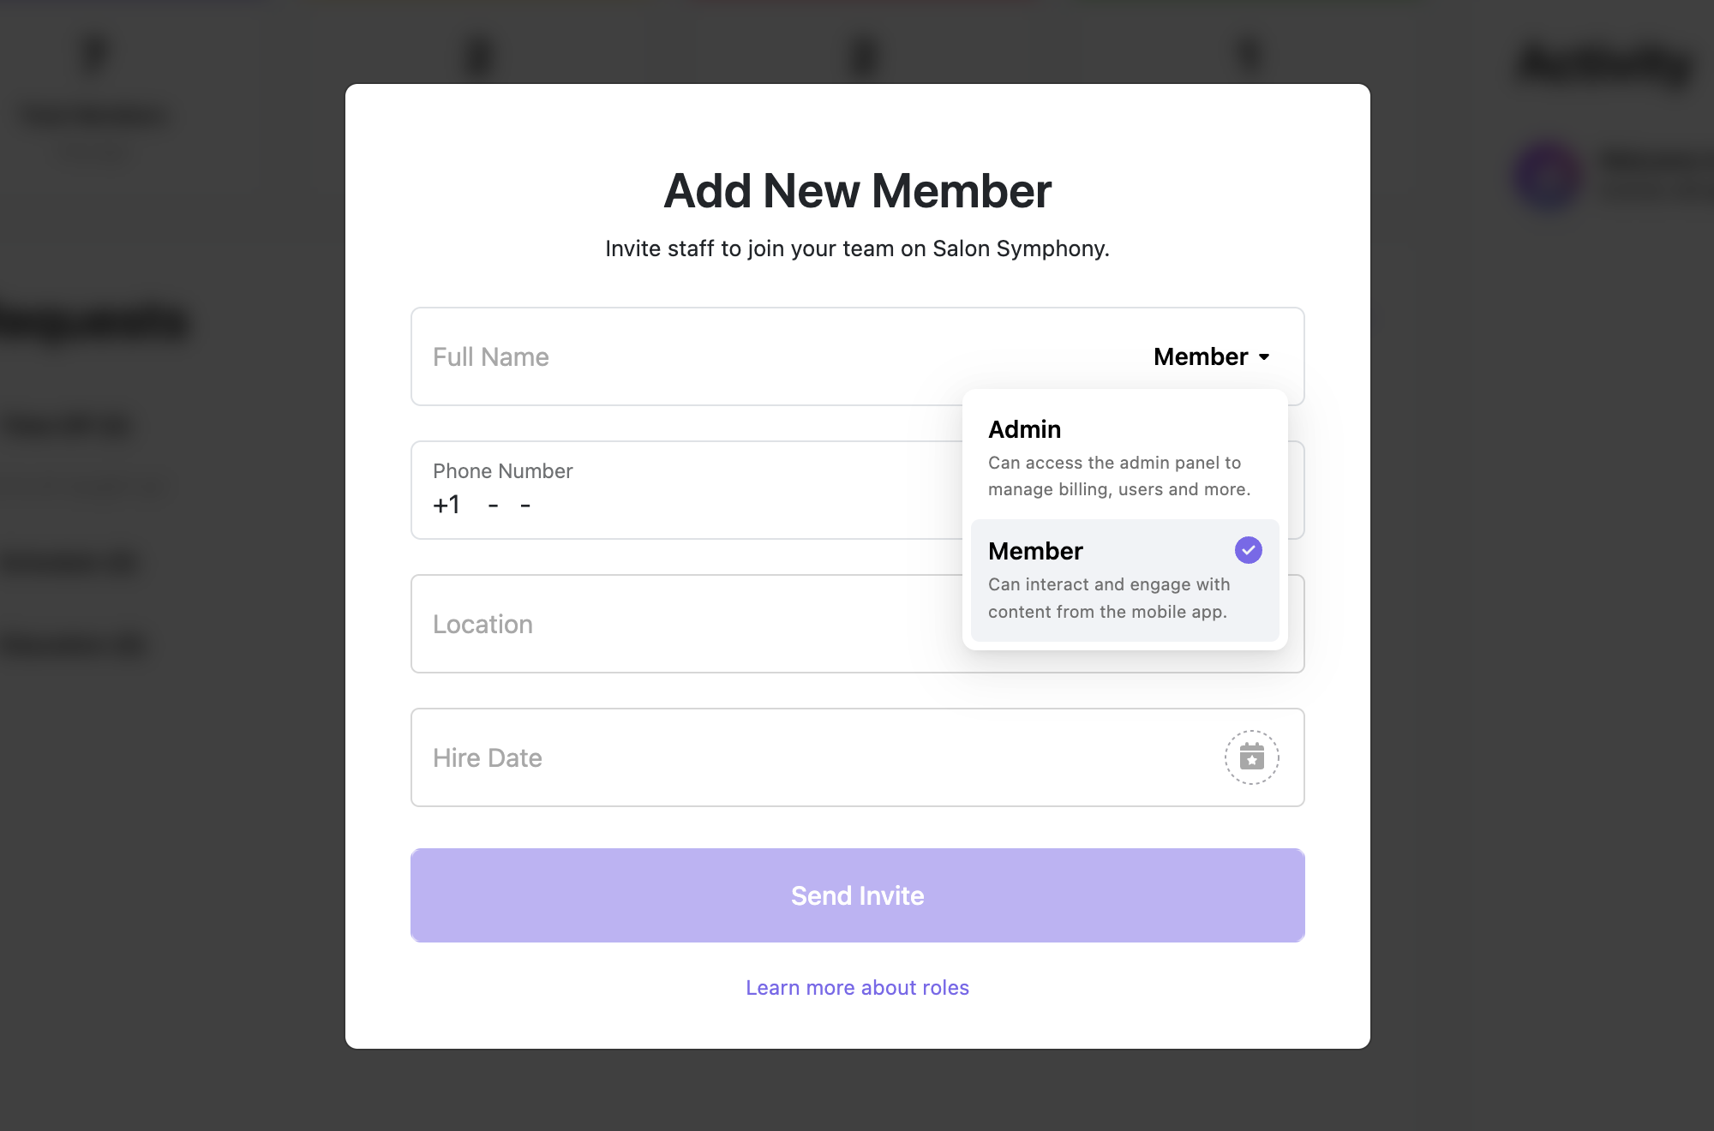Viewport: 1714px width, 1131px height.
Task: Click the +1 country code prefix
Action: click(x=446, y=505)
